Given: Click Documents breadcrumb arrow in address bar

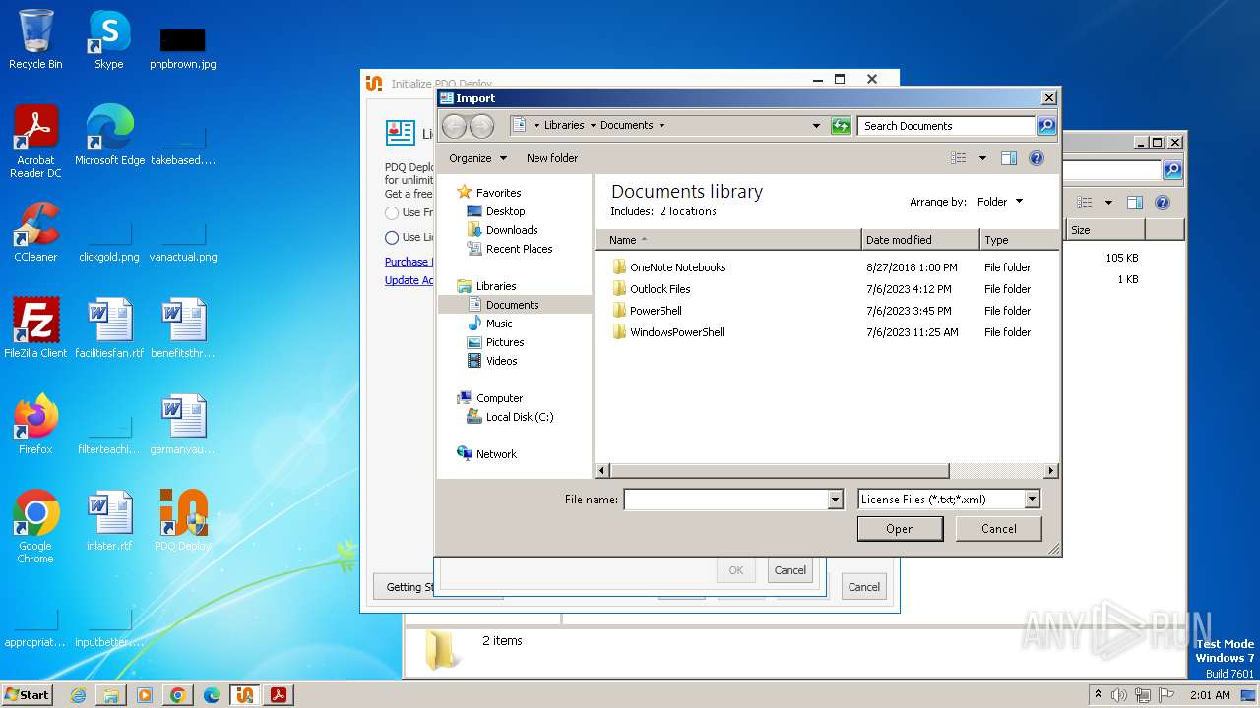Looking at the screenshot, I should click(x=661, y=126).
